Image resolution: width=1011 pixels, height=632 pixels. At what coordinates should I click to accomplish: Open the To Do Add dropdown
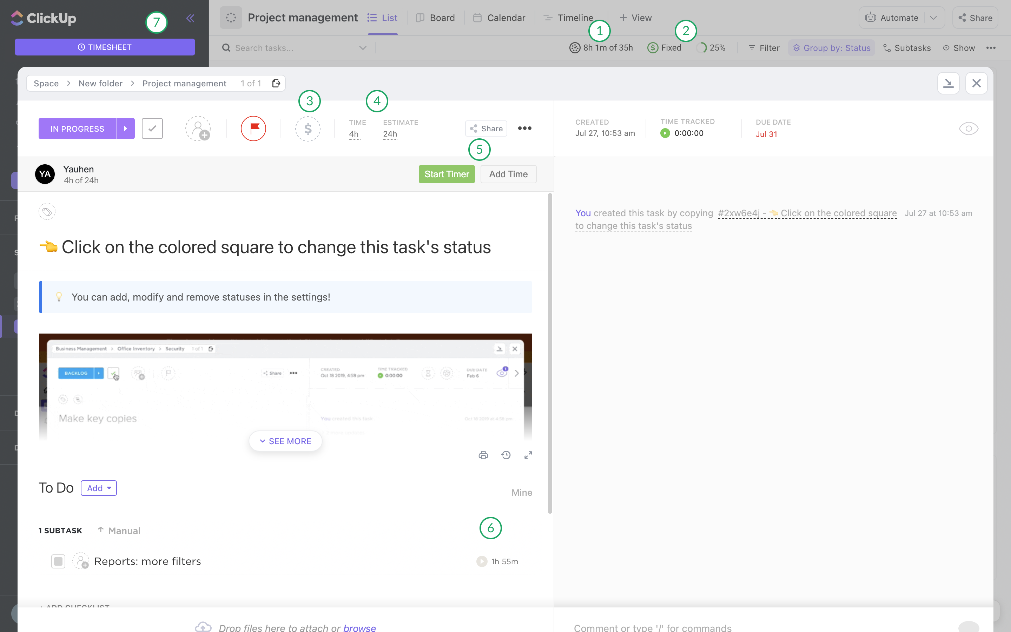click(x=99, y=488)
